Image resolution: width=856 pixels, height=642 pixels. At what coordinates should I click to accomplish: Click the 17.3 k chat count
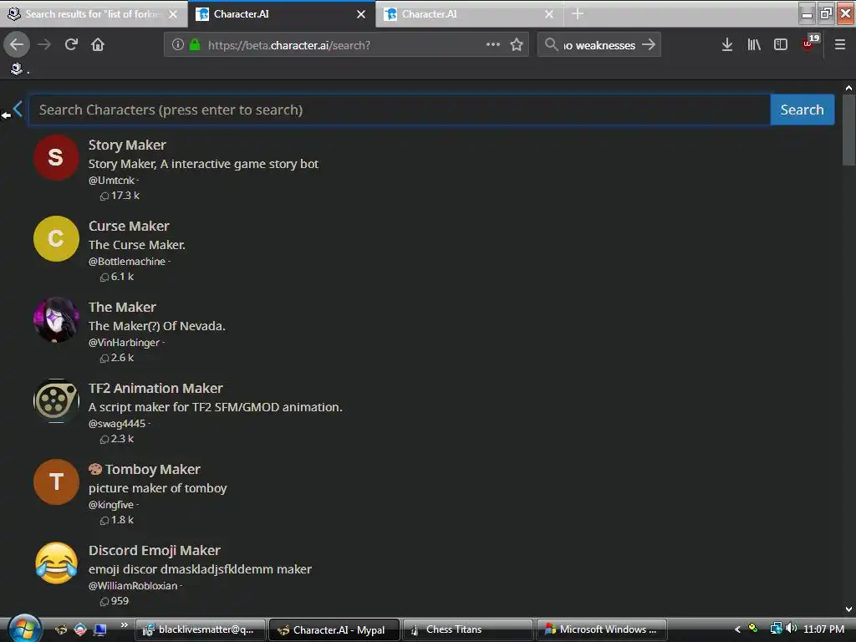click(120, 196)
